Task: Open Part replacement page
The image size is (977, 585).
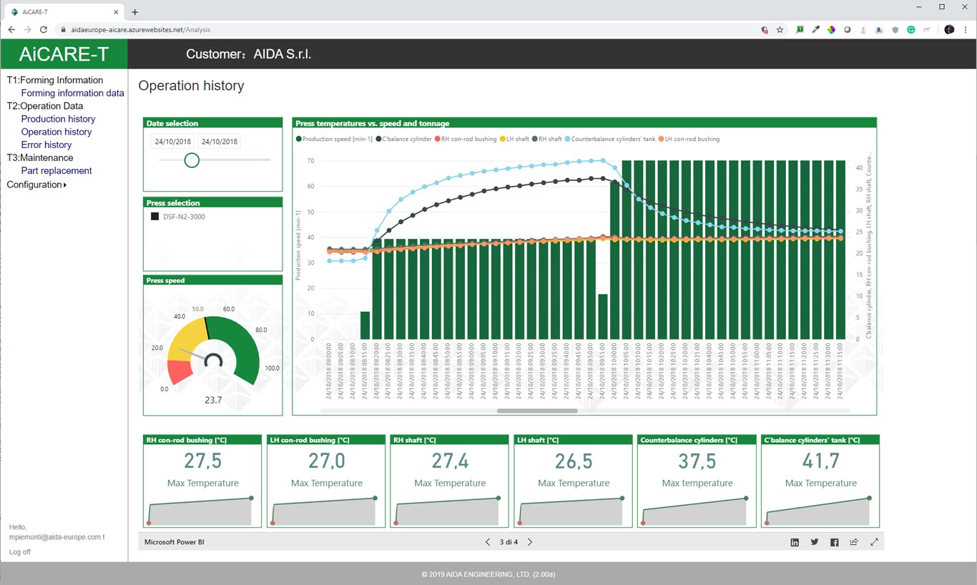Action: 57,170
